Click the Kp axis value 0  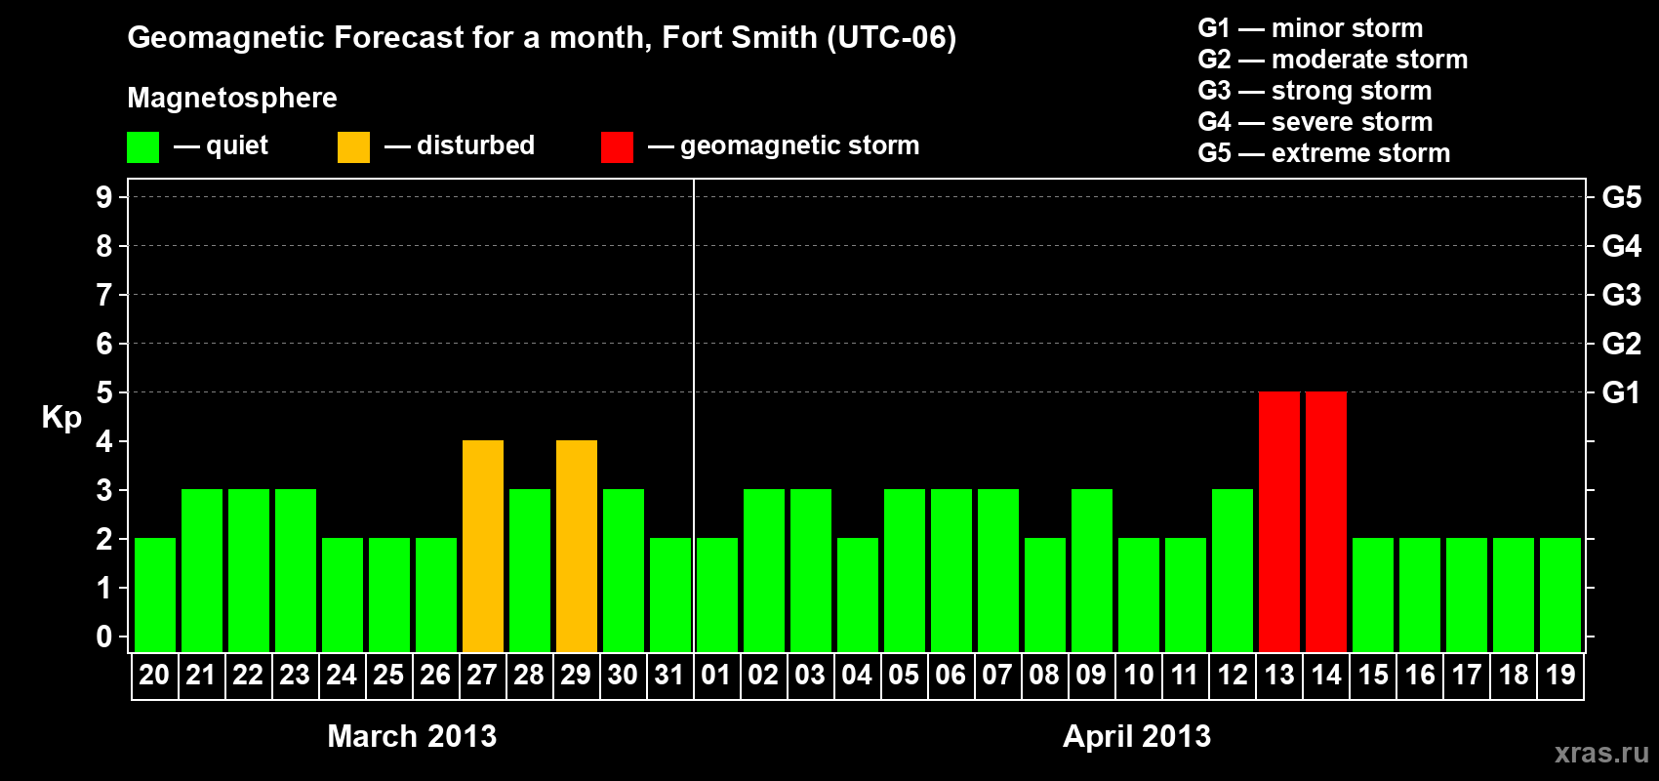click(103, 637)
